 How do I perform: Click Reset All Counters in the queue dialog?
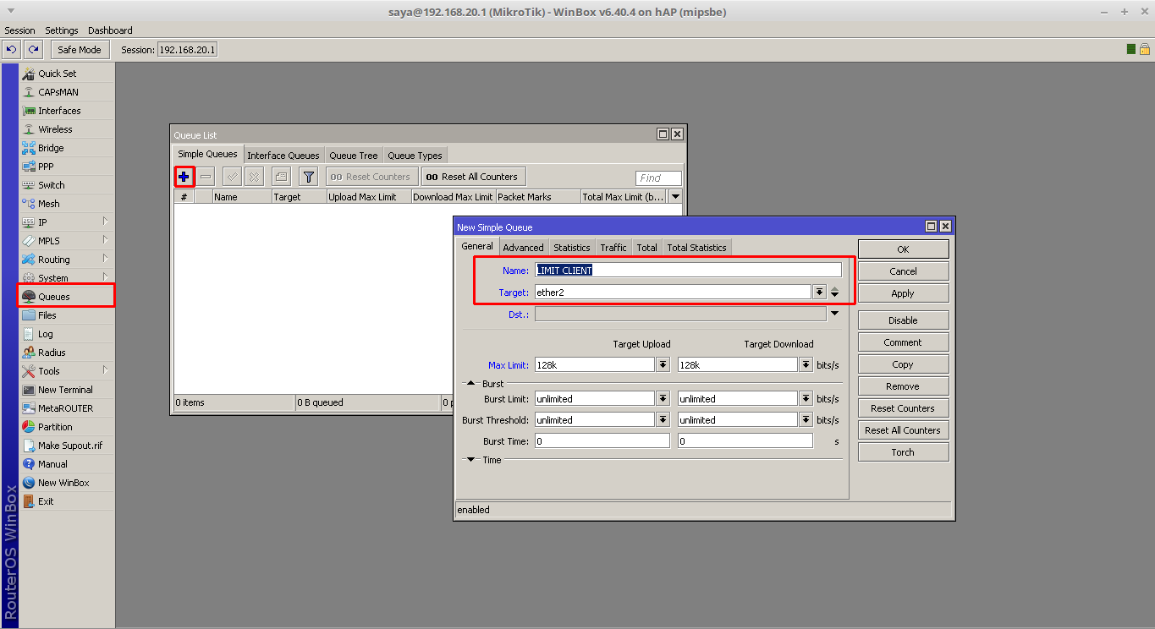tap(903, 429)
